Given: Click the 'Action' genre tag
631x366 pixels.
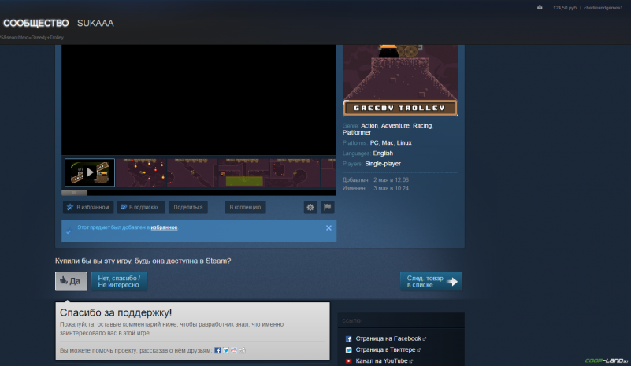Looking at the screenshot, I should click(x=369, y=126).
